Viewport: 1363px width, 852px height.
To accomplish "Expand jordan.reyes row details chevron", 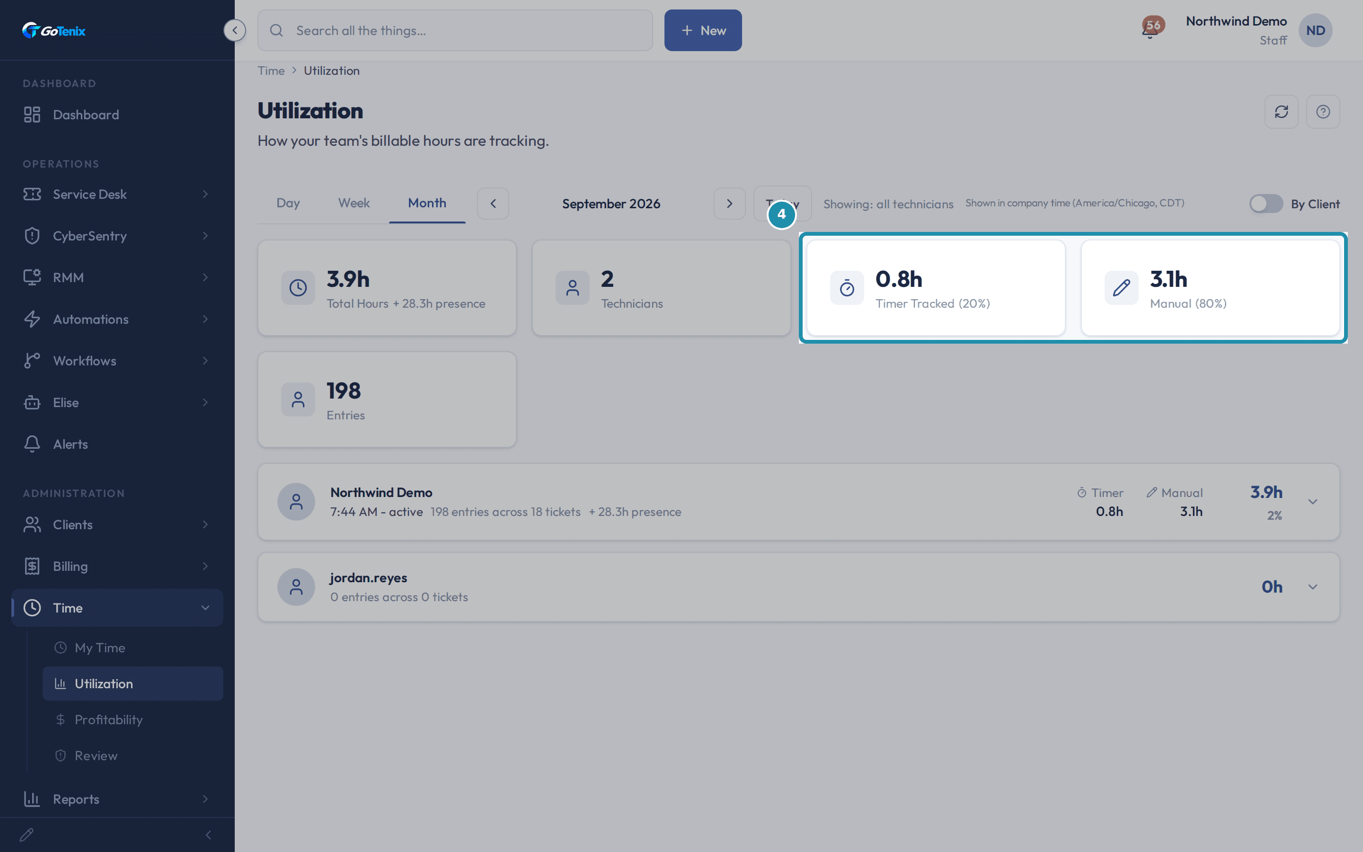I will pyautogui.click(x=1312, y=586).
